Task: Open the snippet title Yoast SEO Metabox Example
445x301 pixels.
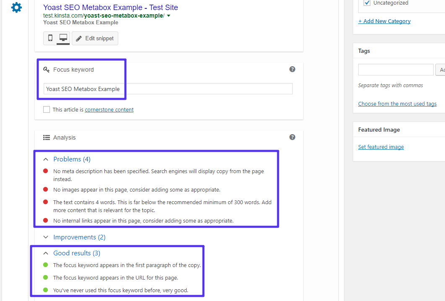Action: click(x=111, y=8)
